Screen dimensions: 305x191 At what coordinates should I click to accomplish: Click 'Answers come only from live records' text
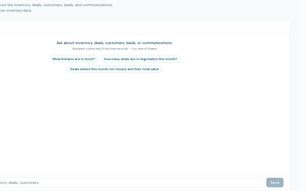(x=115, y=49)
